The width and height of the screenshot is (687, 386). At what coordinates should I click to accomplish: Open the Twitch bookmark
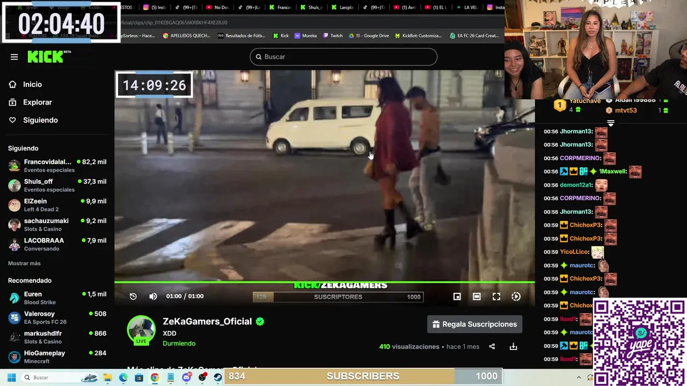pyautogui.click(x=333, y=36)
